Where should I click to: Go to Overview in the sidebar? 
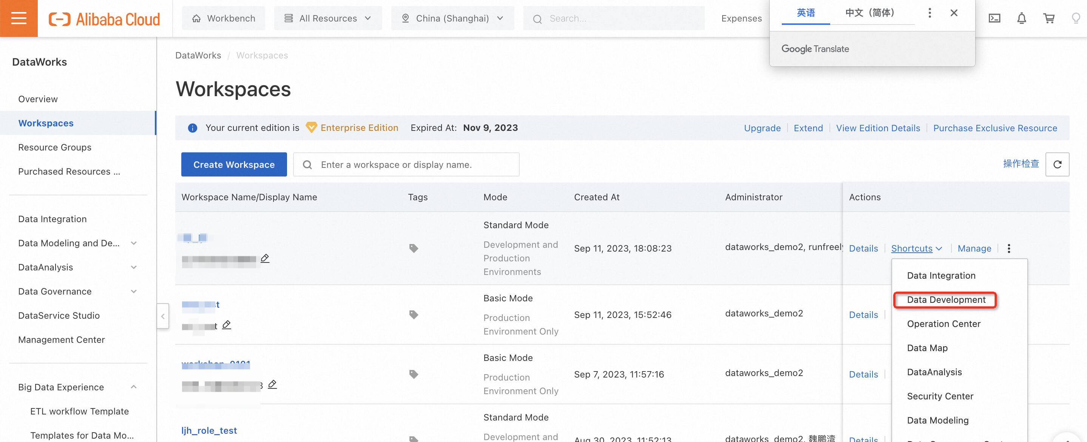(37, 99)
